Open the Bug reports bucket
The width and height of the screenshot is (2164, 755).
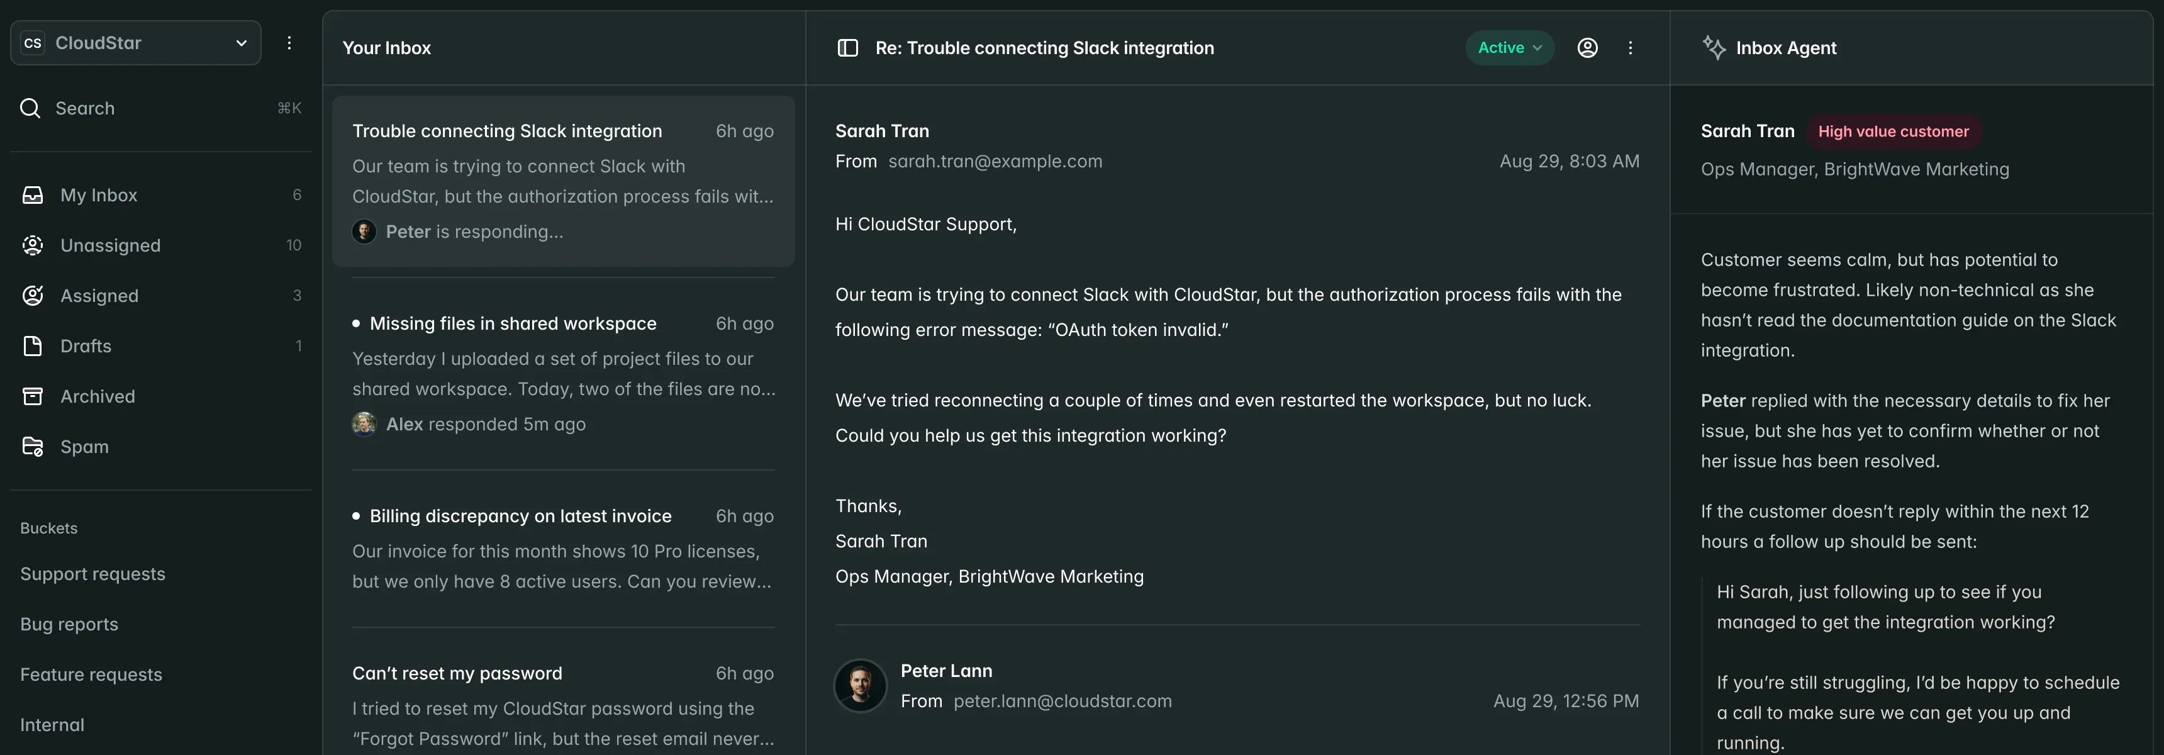[69, 624]
